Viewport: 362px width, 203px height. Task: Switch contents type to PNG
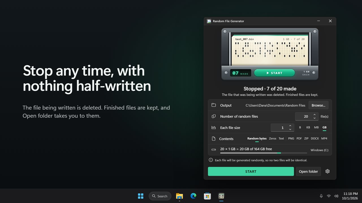pos(291,138)
